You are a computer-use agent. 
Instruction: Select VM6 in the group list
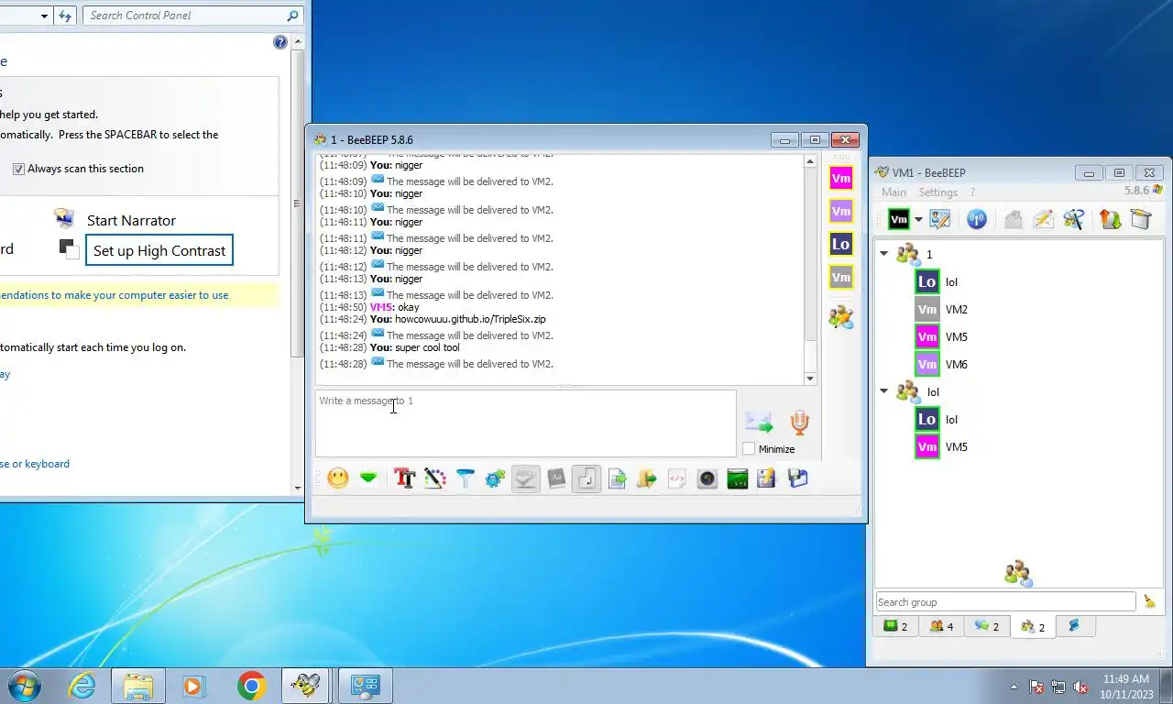click(957, 364)
